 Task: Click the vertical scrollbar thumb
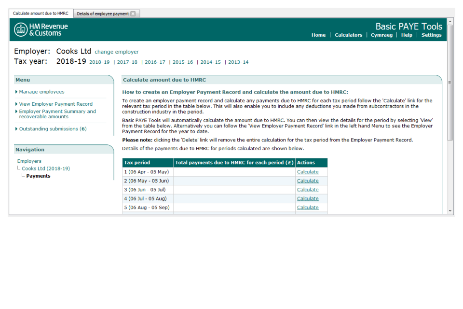point(450,83)
